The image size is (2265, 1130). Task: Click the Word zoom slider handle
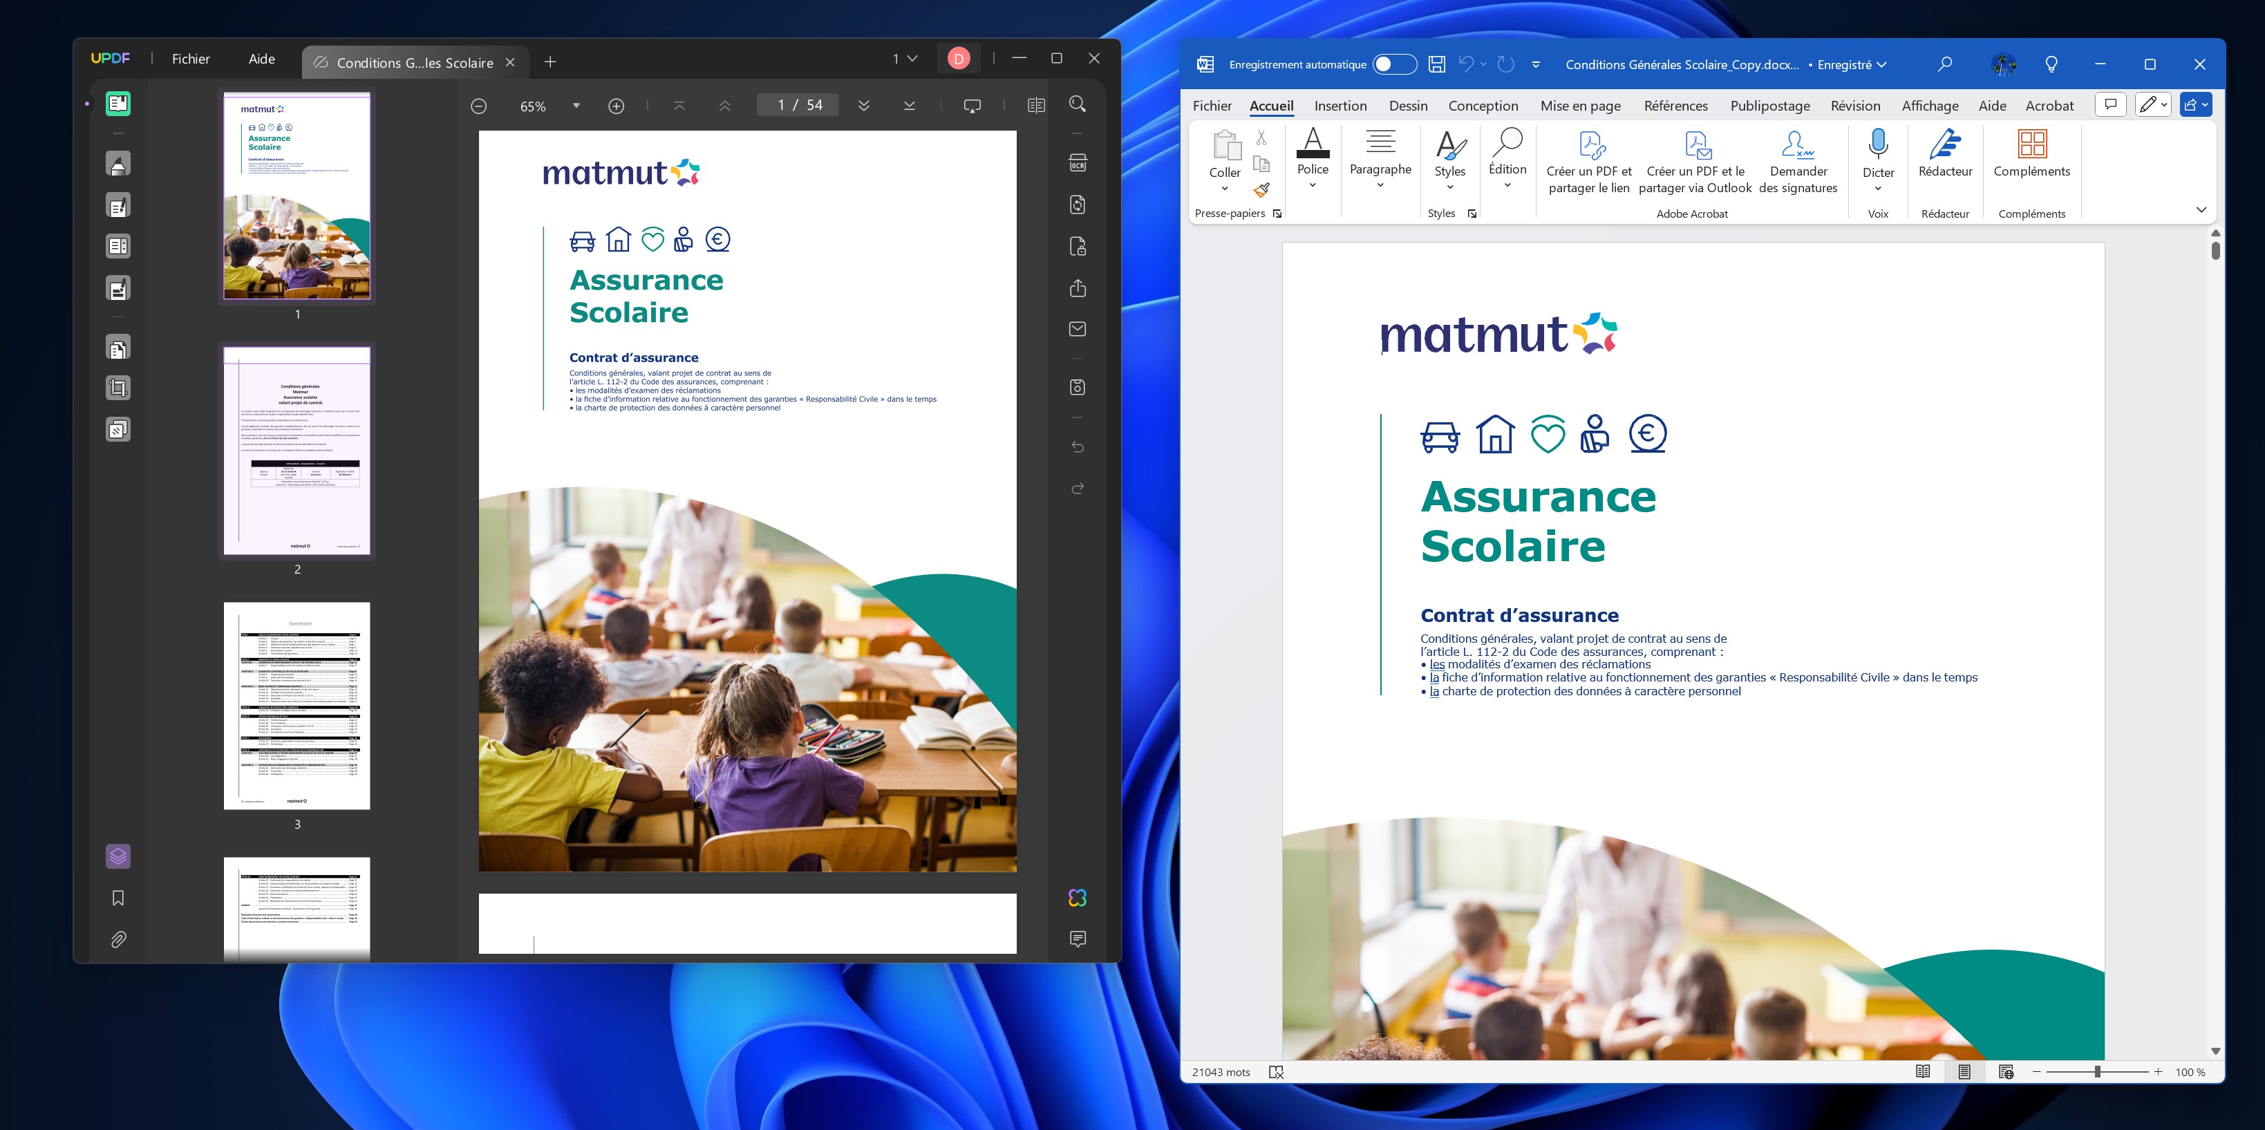coord(2097,1072)
